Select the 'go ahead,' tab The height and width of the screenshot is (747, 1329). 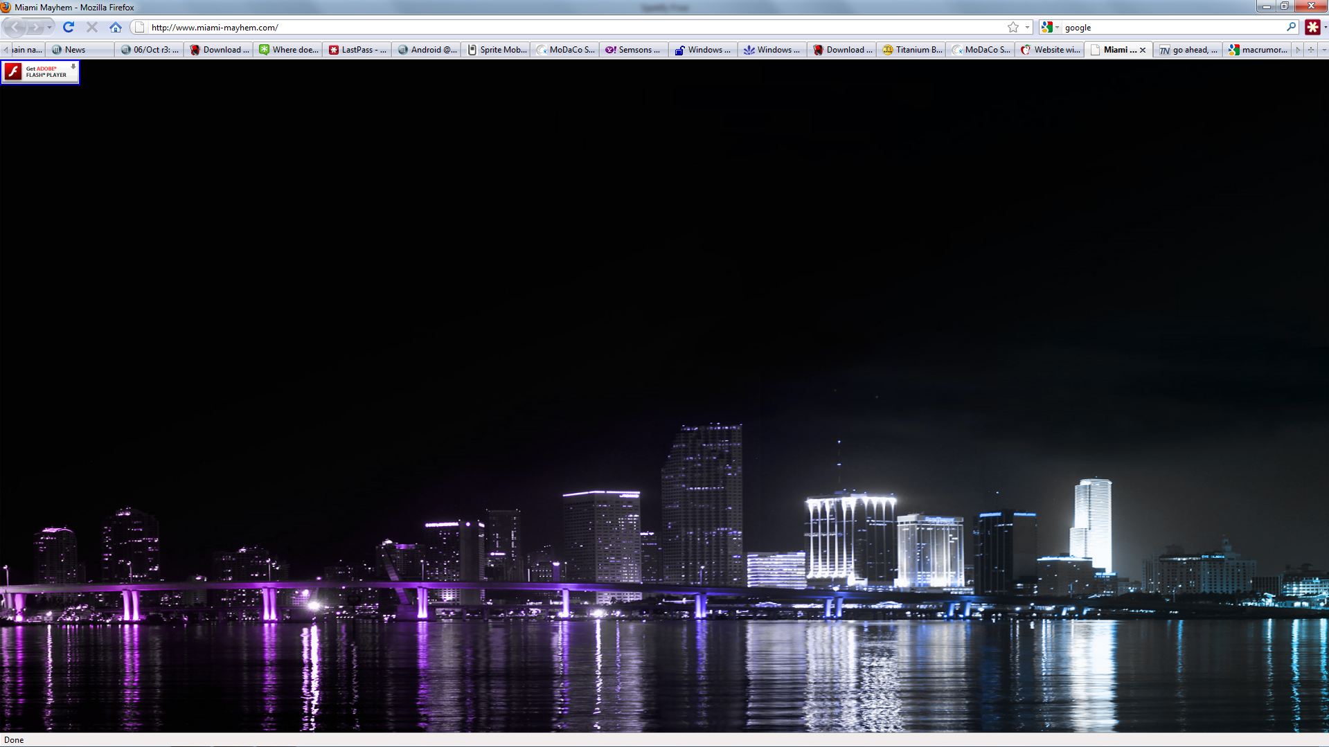click(x=1188, y=50)
